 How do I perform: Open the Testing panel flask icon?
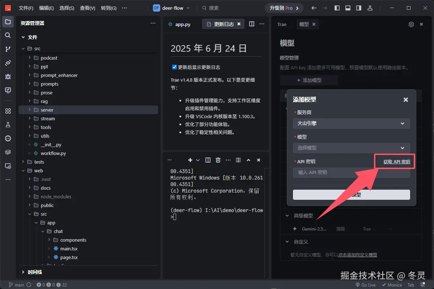coord(8,125)
